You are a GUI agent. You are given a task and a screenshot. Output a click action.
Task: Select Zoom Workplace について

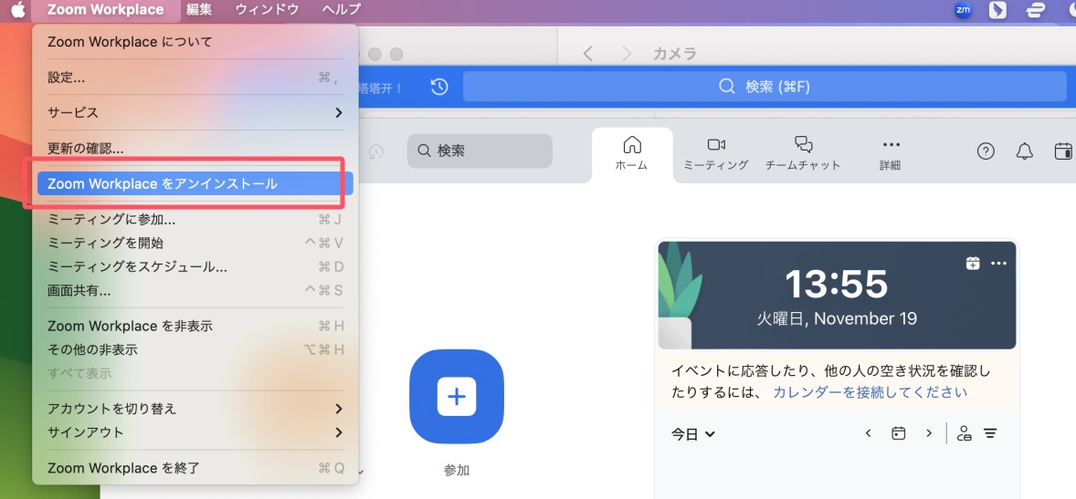point(195,42)
